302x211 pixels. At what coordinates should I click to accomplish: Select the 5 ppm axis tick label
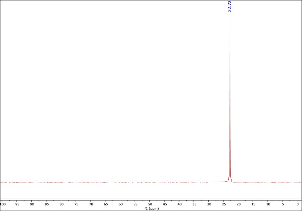[x=283, y=204]
